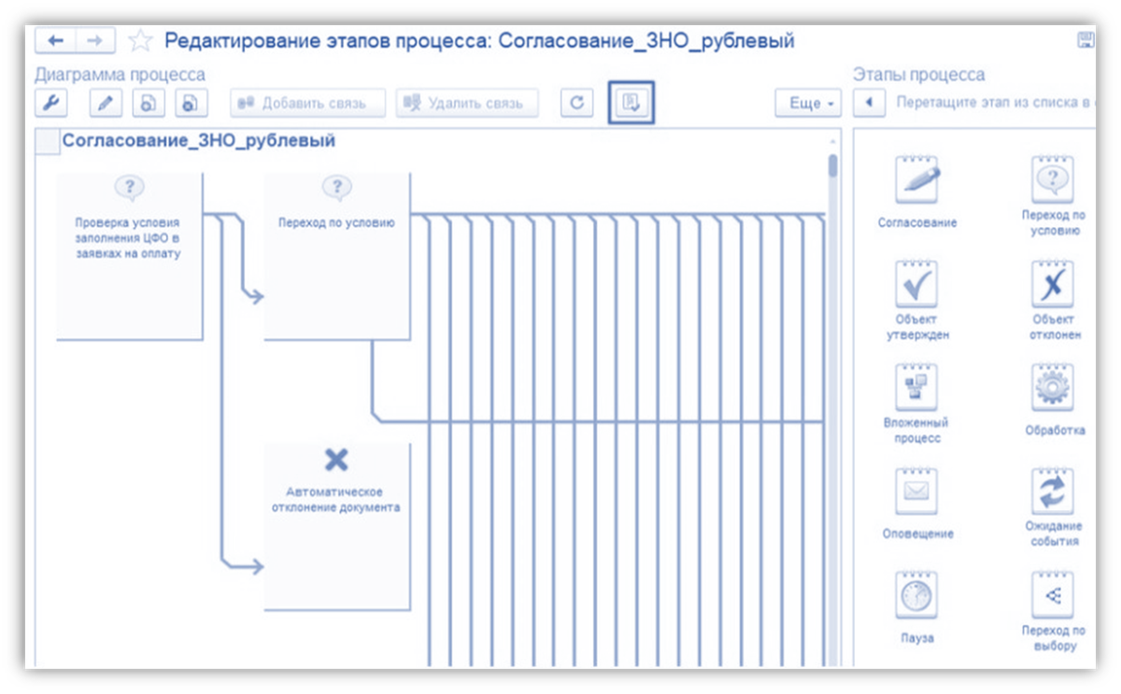Click the pencil edit icon
Image resolution: width=1121 pixels, height=694 pixels.
click(x=105, y=103)
